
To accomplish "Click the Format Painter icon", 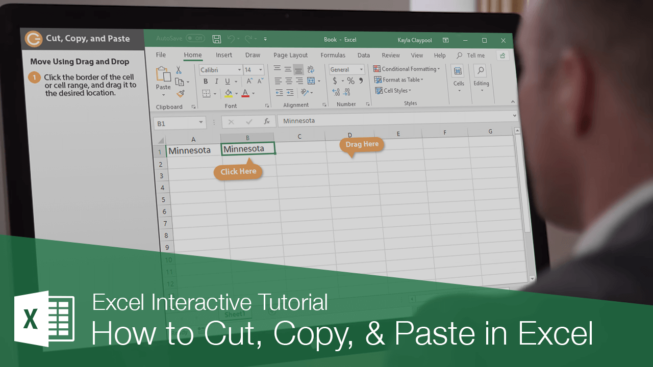I will (x=181, y=93).
